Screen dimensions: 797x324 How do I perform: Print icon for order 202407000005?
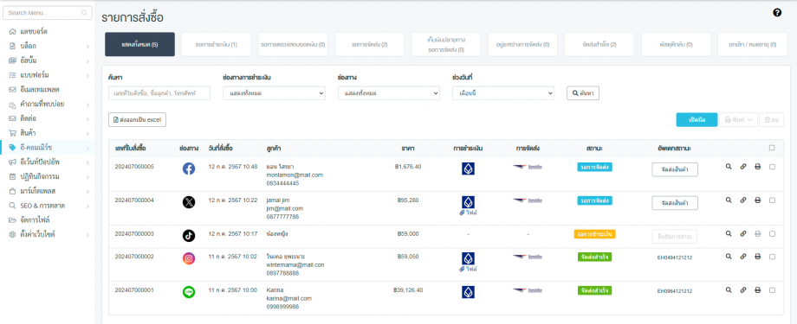tap(757, 166)
